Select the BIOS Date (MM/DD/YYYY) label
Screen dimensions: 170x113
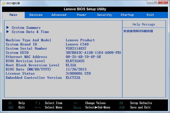tap(28, 69)
